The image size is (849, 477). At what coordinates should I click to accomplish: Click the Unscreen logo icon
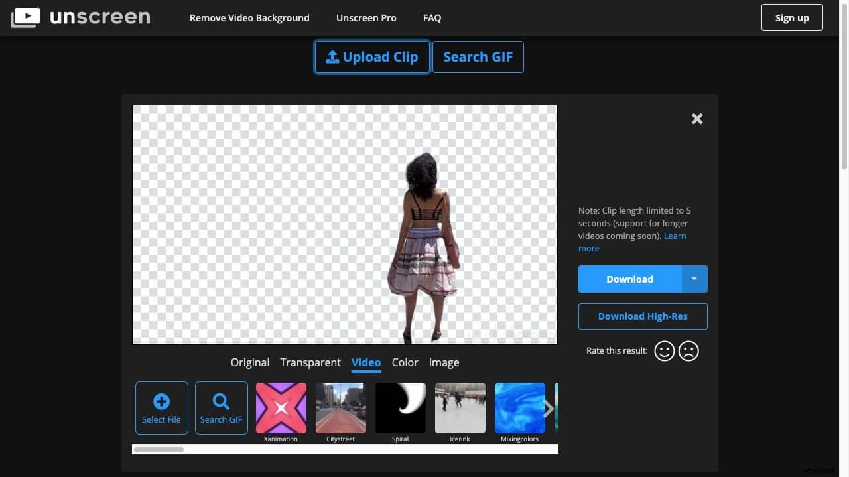[25, 17]
